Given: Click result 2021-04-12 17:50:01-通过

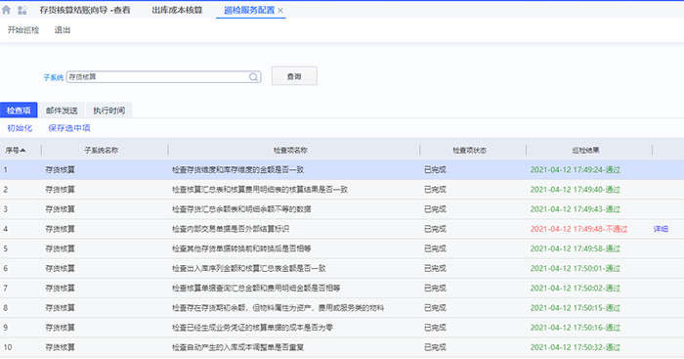Looking at the screenshot, I should [x=576, y=268].
